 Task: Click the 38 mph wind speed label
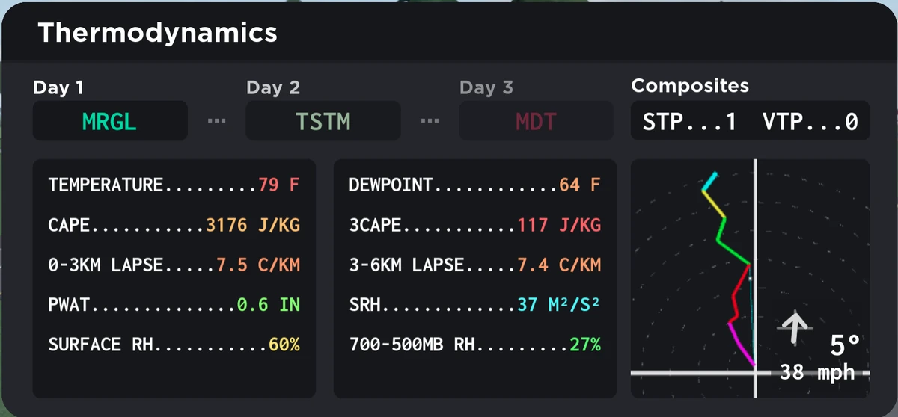[817, 372]
